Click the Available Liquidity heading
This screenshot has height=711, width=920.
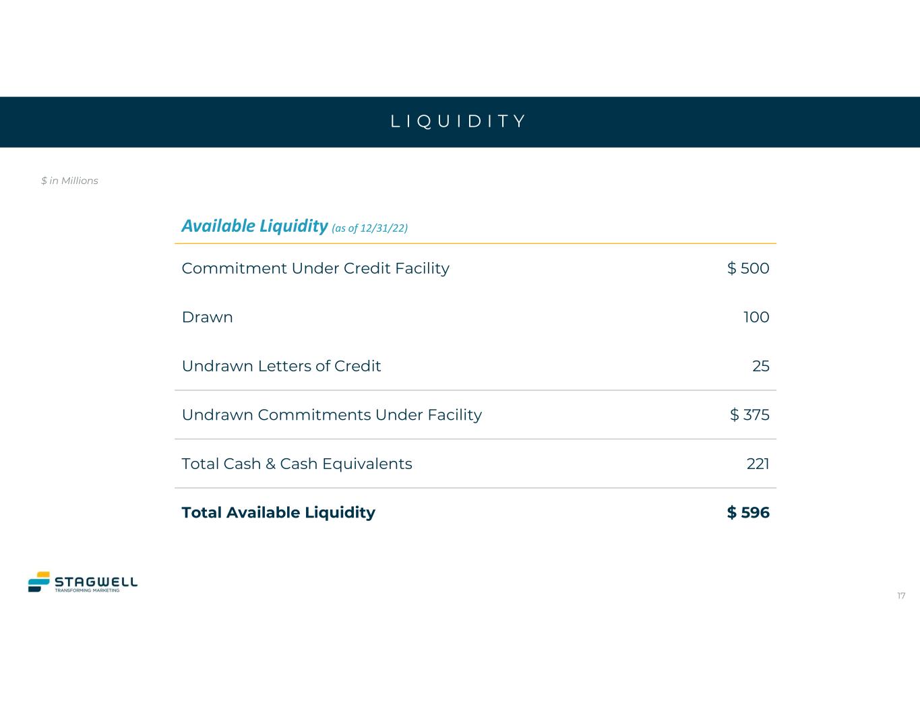[254, 226]
